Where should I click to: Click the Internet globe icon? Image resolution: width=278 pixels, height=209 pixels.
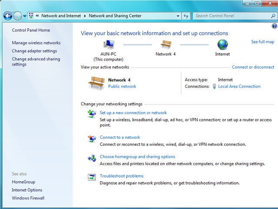tap(223, 44)
